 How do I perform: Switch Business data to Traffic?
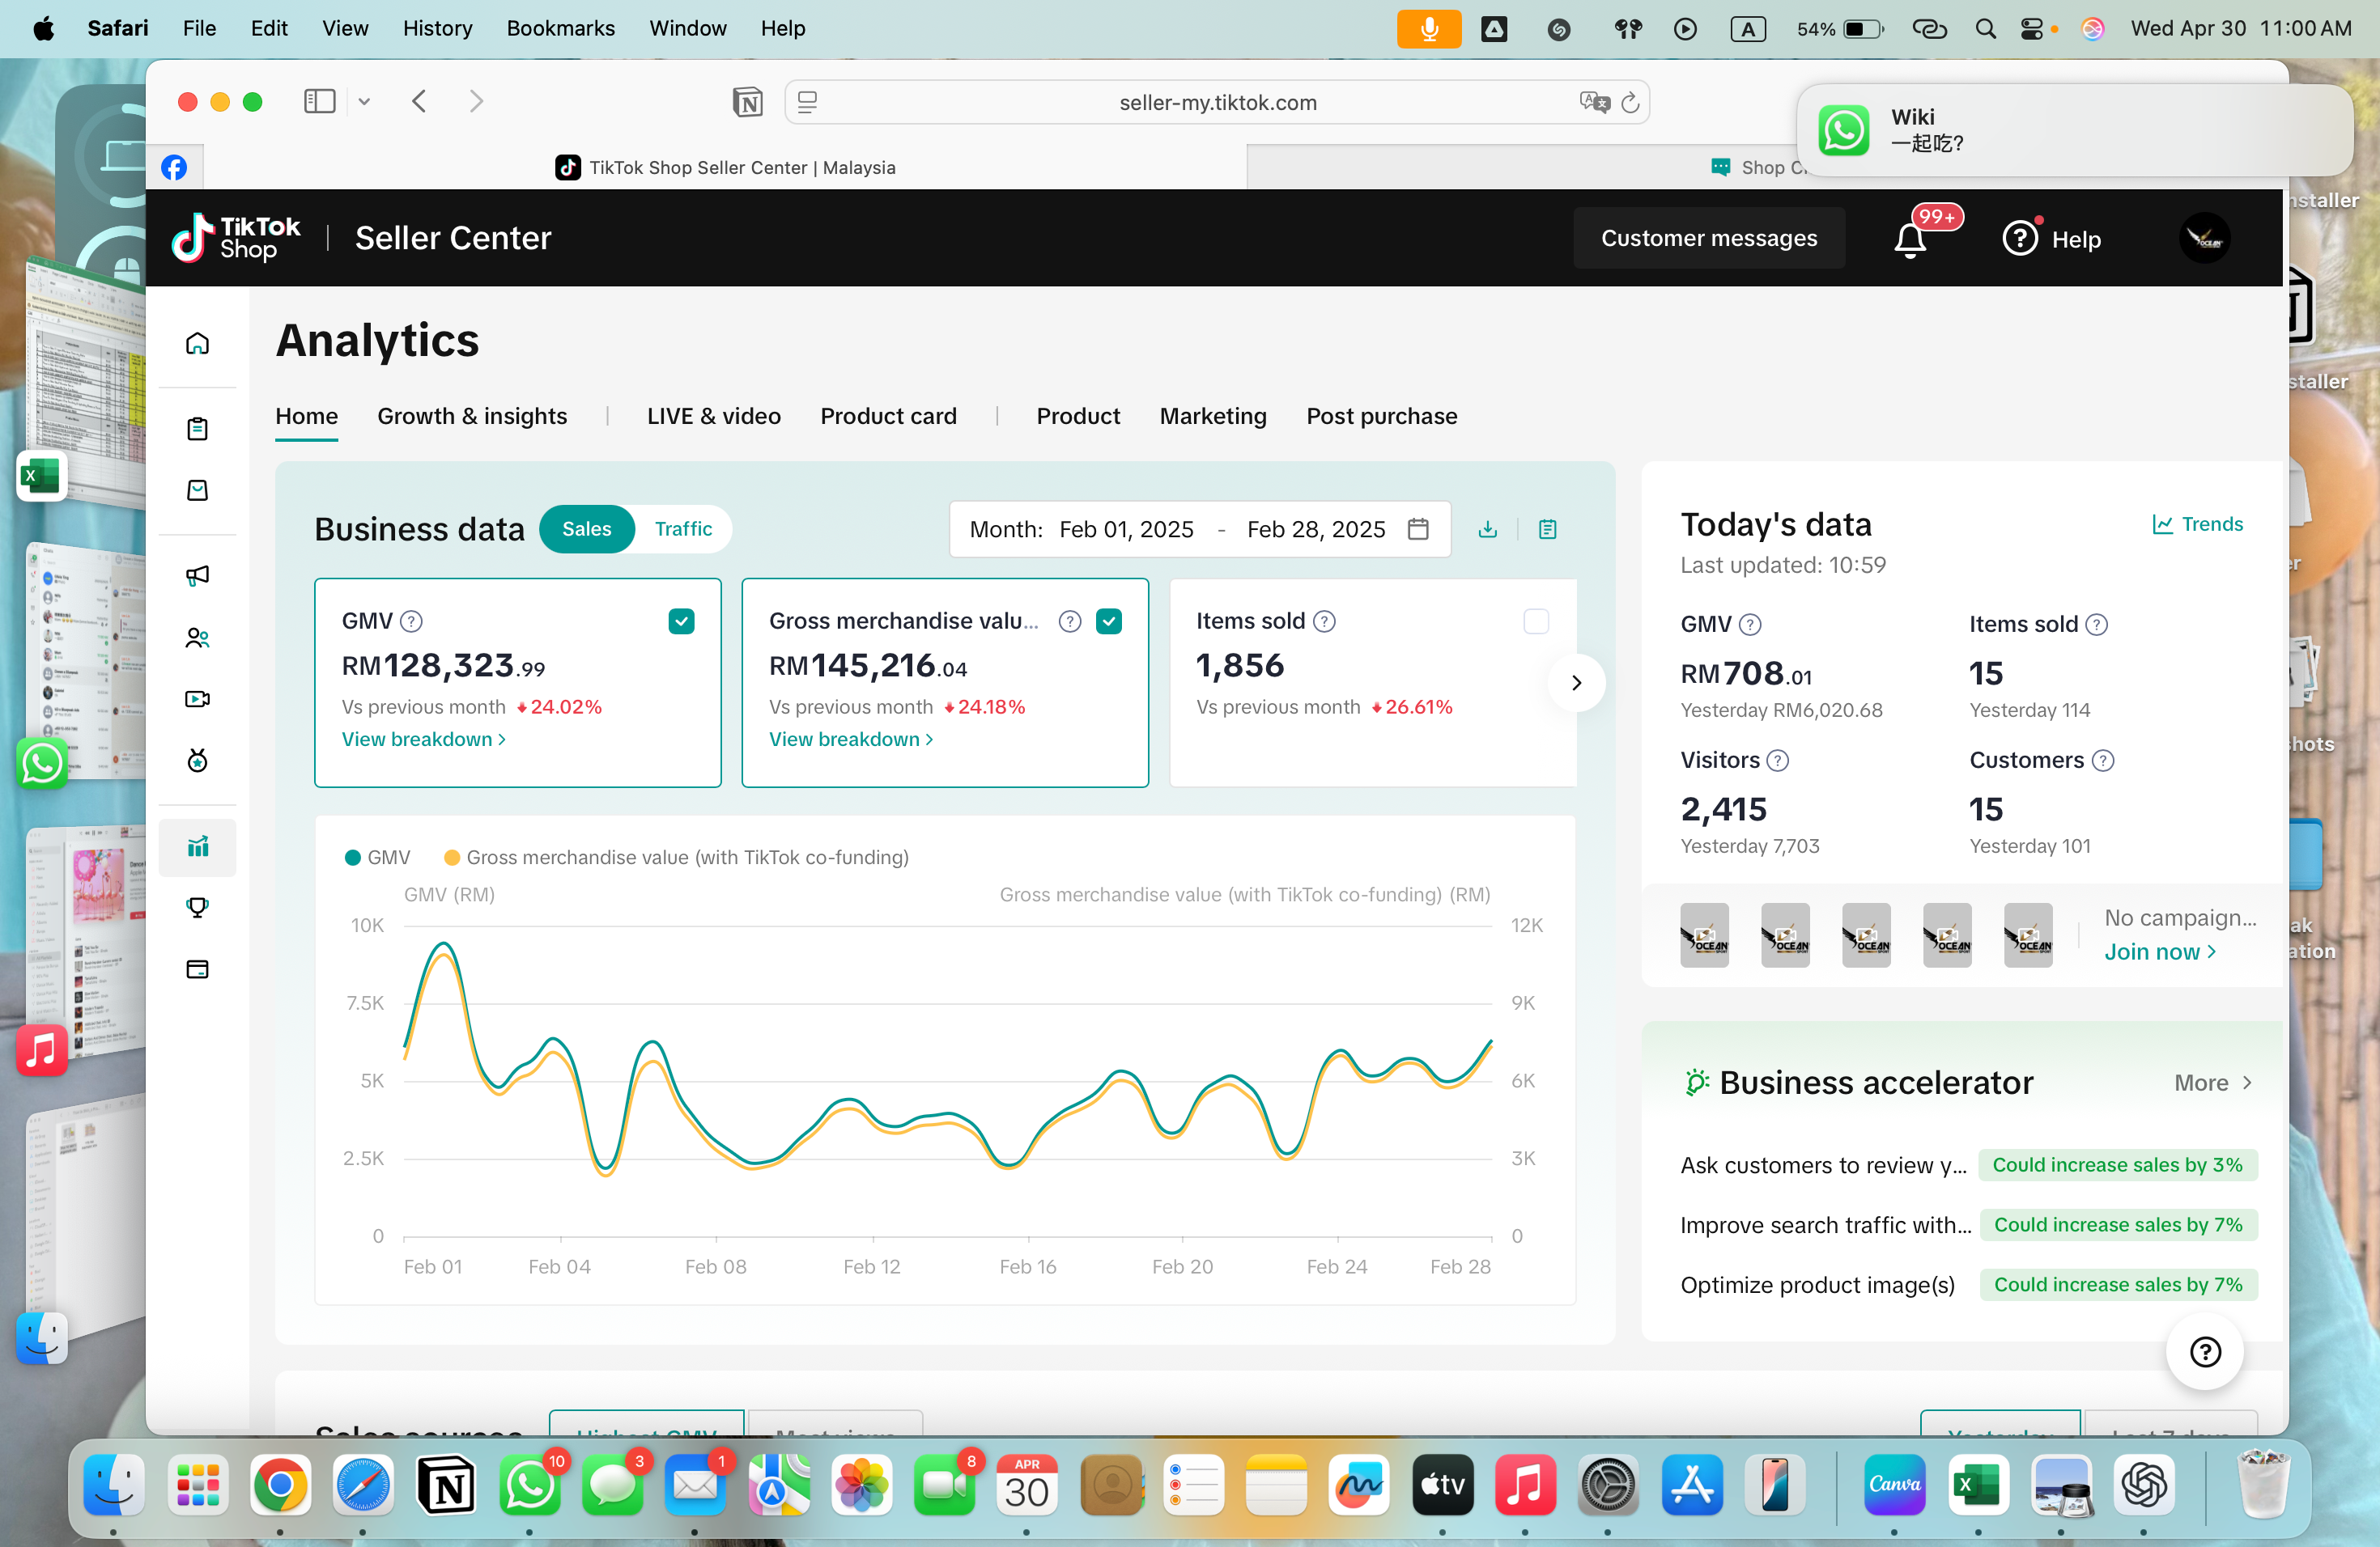(x=683, y=530)
